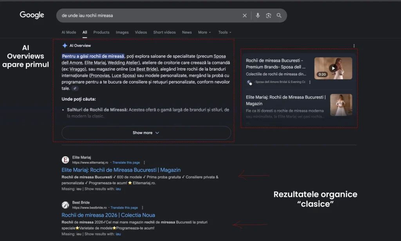Viewport: 401px width, 241px height.
Task: Open the News tab
Action: tap(187, 32)
